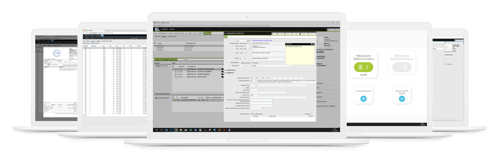Screen dimensions: 498x158
Task: Click ALLEGATI in Anagrafica Rifiuti toolbar
Action: [x=295, y=34]
